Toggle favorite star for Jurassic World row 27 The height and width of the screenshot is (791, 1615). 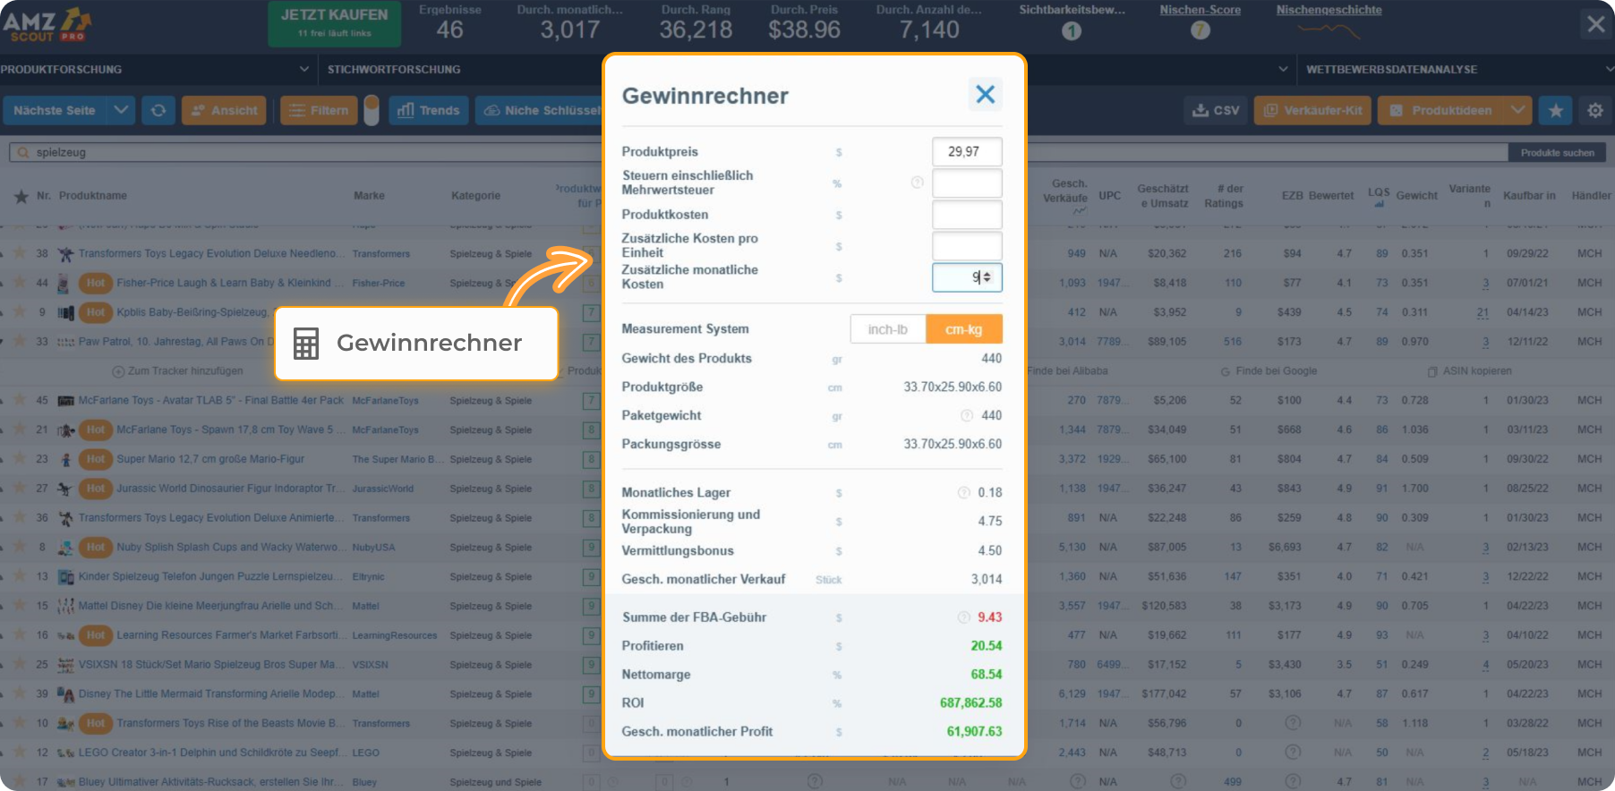(x=19, y=489)
